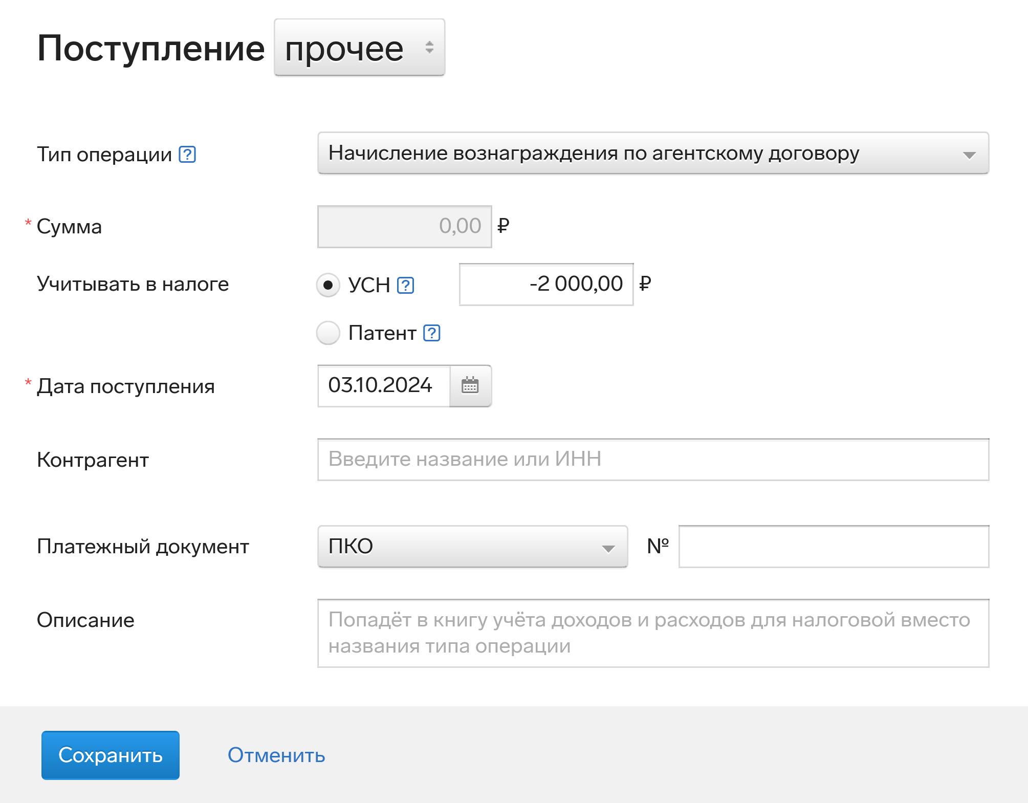Image resolution: width=1028 pixels, height=803 pixels.
Task: Open the ПКО payment document dropdown
Action: (472, 547)
